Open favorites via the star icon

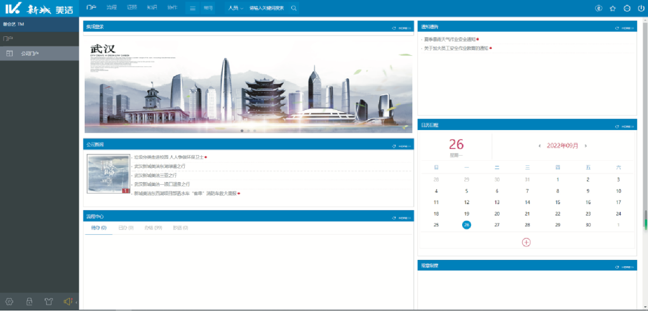612,8
